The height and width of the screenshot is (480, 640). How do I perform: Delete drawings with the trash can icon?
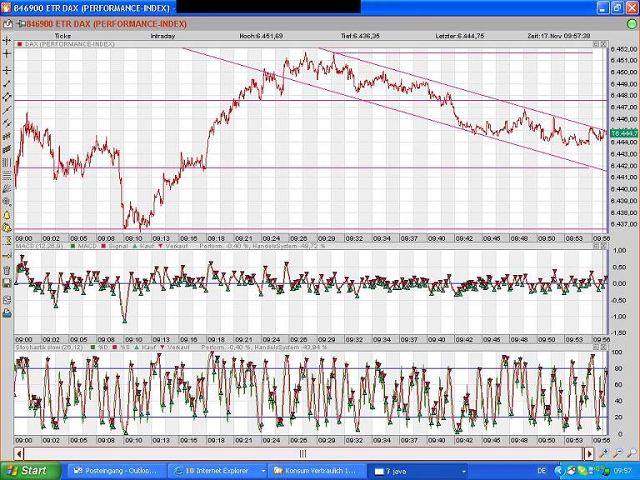click(7, 270)
